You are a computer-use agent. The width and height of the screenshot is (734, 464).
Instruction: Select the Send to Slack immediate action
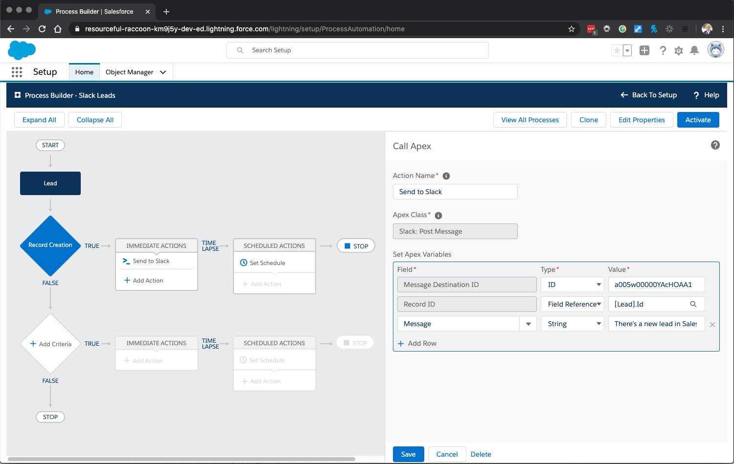(x=157, y=261)
